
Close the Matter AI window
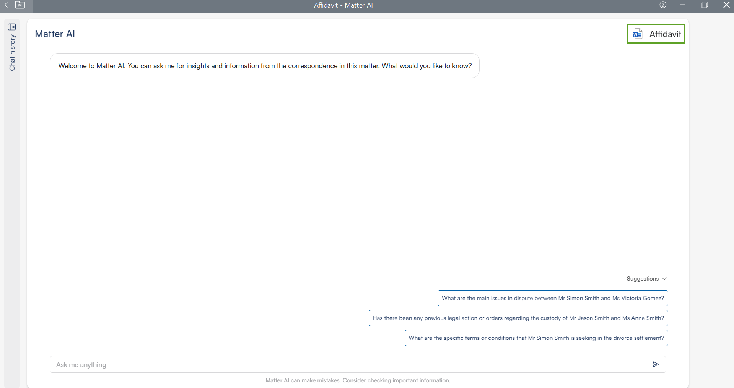click(x=726, y=5)
